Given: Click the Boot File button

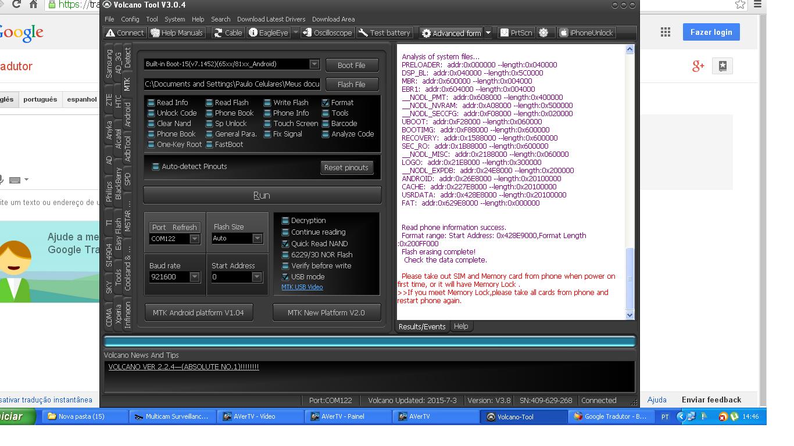Looking at the screenshot, I should point(352,65).
